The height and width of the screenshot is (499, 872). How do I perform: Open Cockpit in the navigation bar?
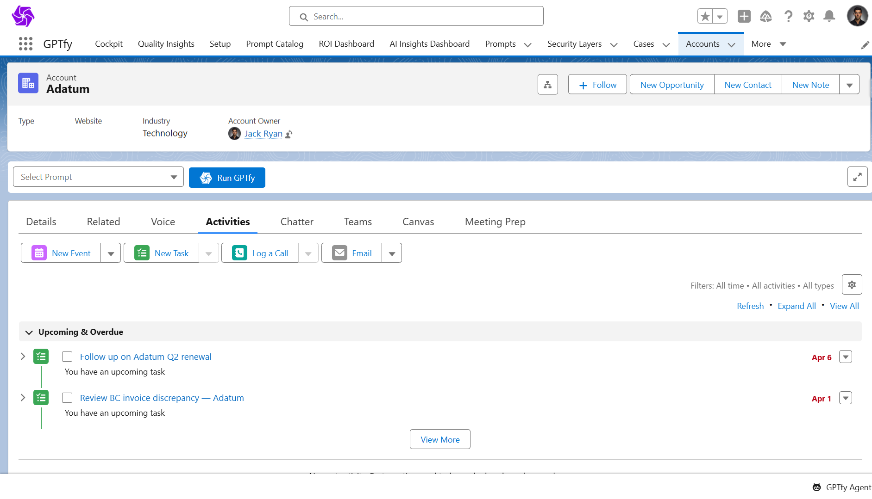point(109,44)
